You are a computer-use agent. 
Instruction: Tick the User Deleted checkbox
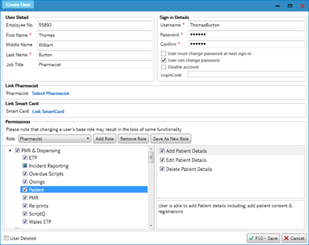coord(7,238)
